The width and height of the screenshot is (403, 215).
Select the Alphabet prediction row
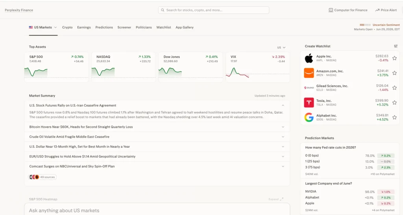tap(349, 198)
